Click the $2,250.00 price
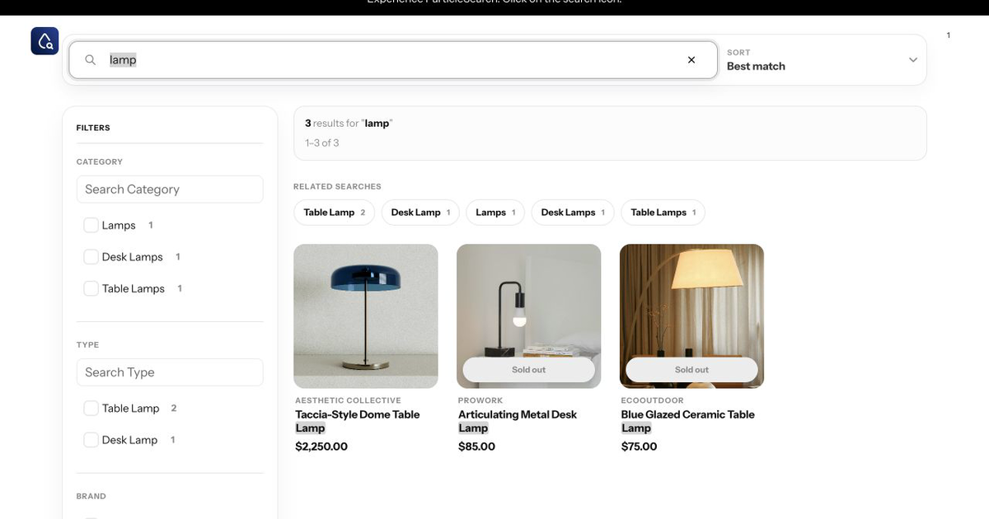 coord(321,447)
